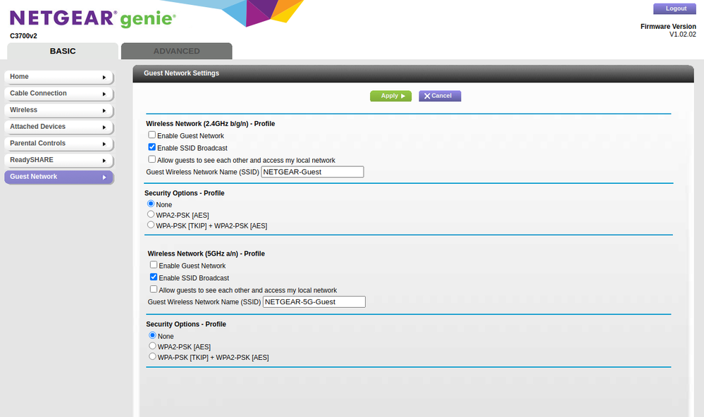Click the NETGEAR-5G-Guest SSID field
The image size is (704, 417).
pyautogui.click(x=314, y=301)
